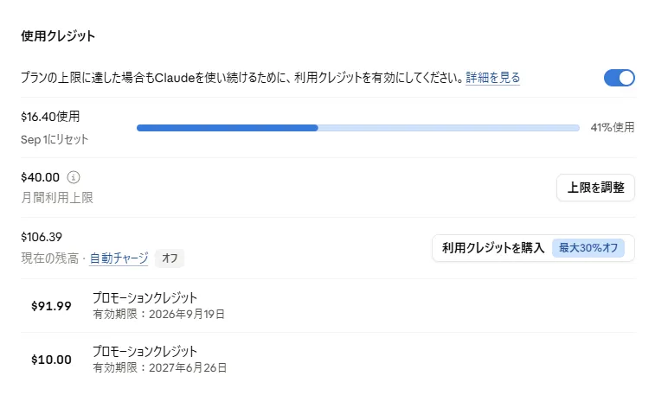Click the 現在の残高 label
This screenshot has height=408, width=655.
click(x=49, y=258)
